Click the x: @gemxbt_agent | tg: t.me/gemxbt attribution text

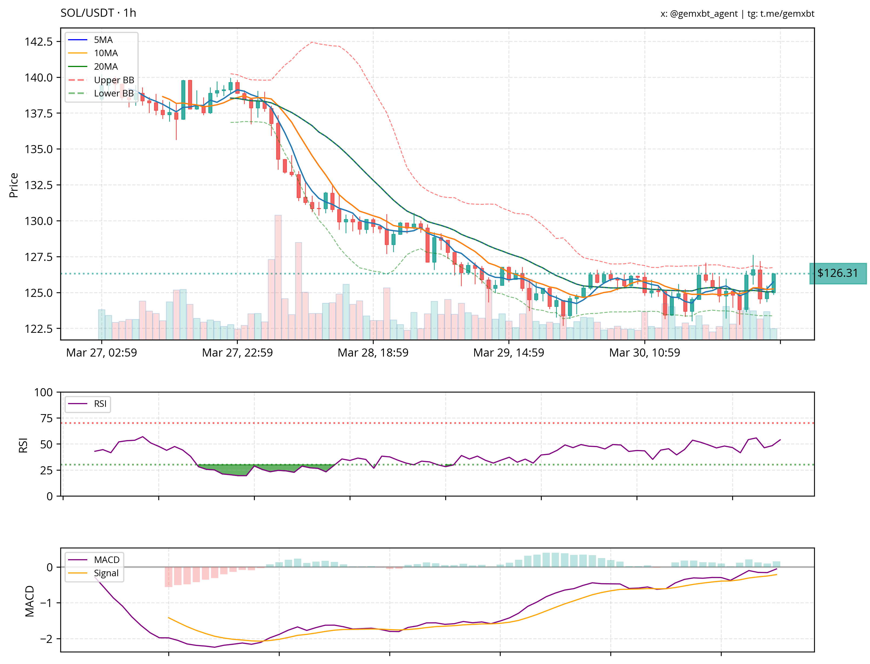737,14
